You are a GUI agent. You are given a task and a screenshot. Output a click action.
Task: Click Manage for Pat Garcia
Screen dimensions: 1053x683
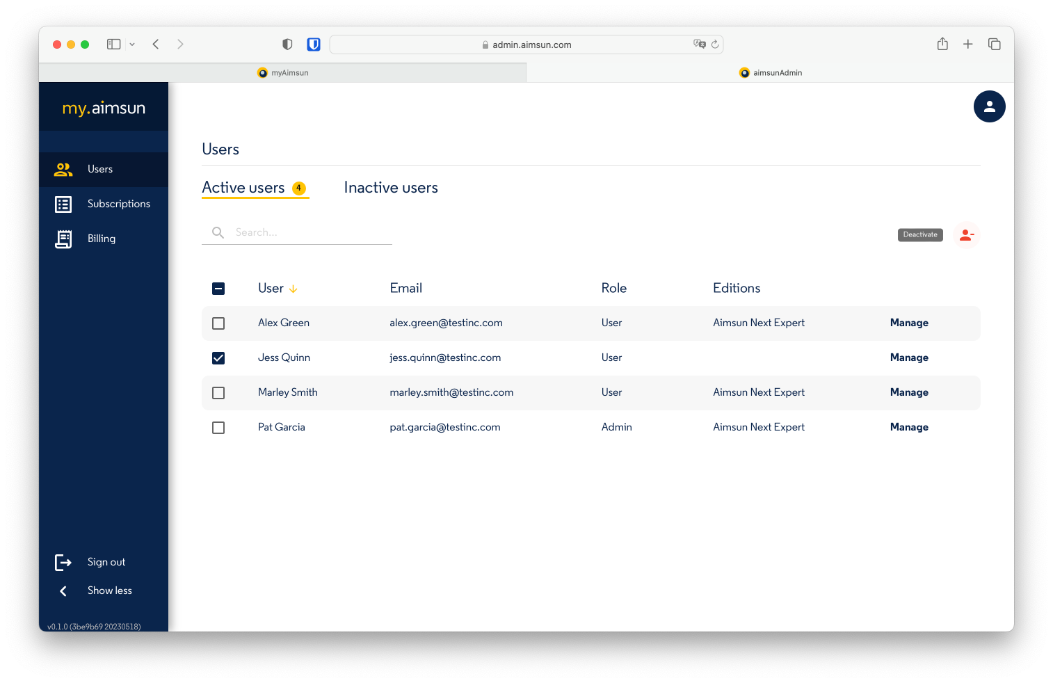(909, 427)
